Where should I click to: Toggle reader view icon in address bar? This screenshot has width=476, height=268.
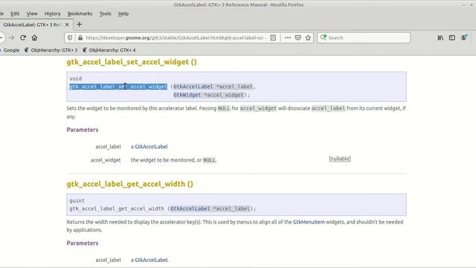coord(273,38)
